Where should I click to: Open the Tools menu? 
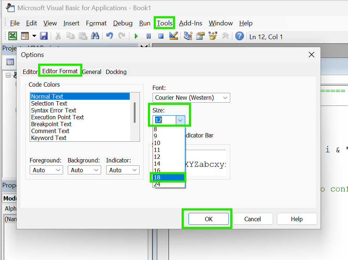point(164,23)
